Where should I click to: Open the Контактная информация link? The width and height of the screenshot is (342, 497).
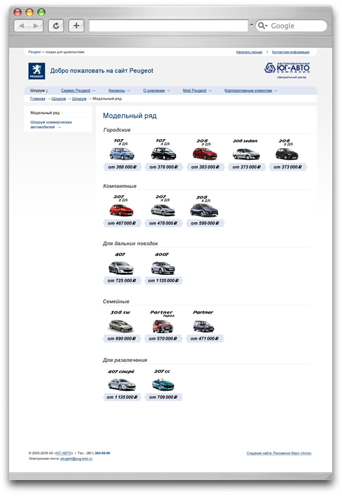point(290,52)
